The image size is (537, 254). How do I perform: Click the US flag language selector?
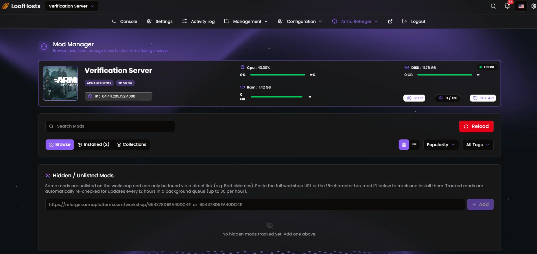[521, 6]
